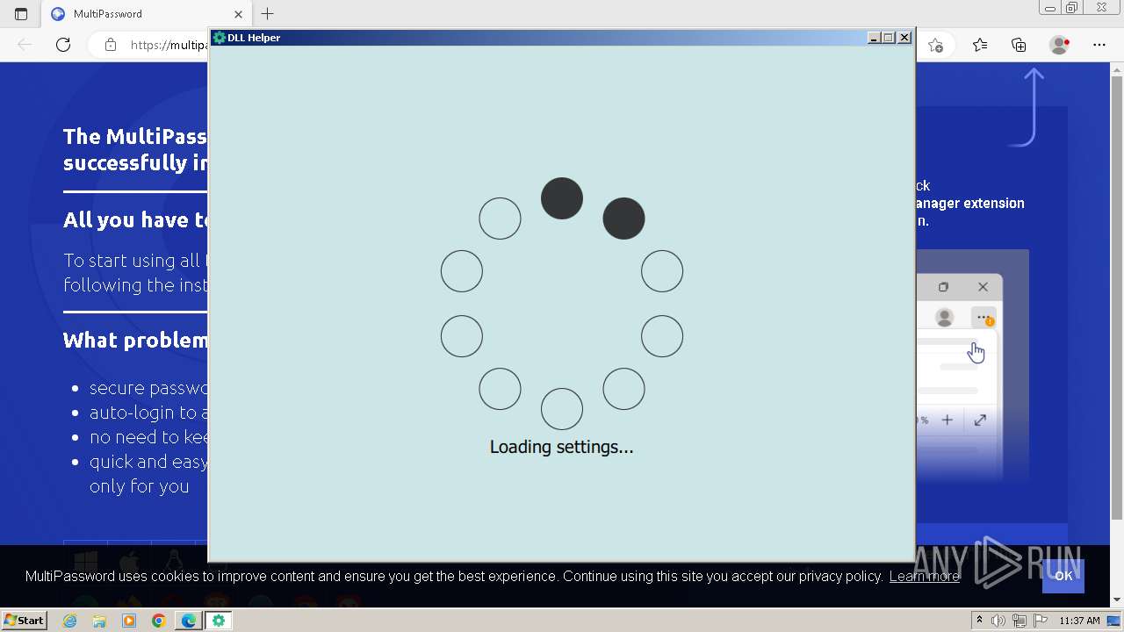Screen dimensions: 1124x632
Task: Open Windows Explorer folder in taskbar
Action: coord(99,621)
